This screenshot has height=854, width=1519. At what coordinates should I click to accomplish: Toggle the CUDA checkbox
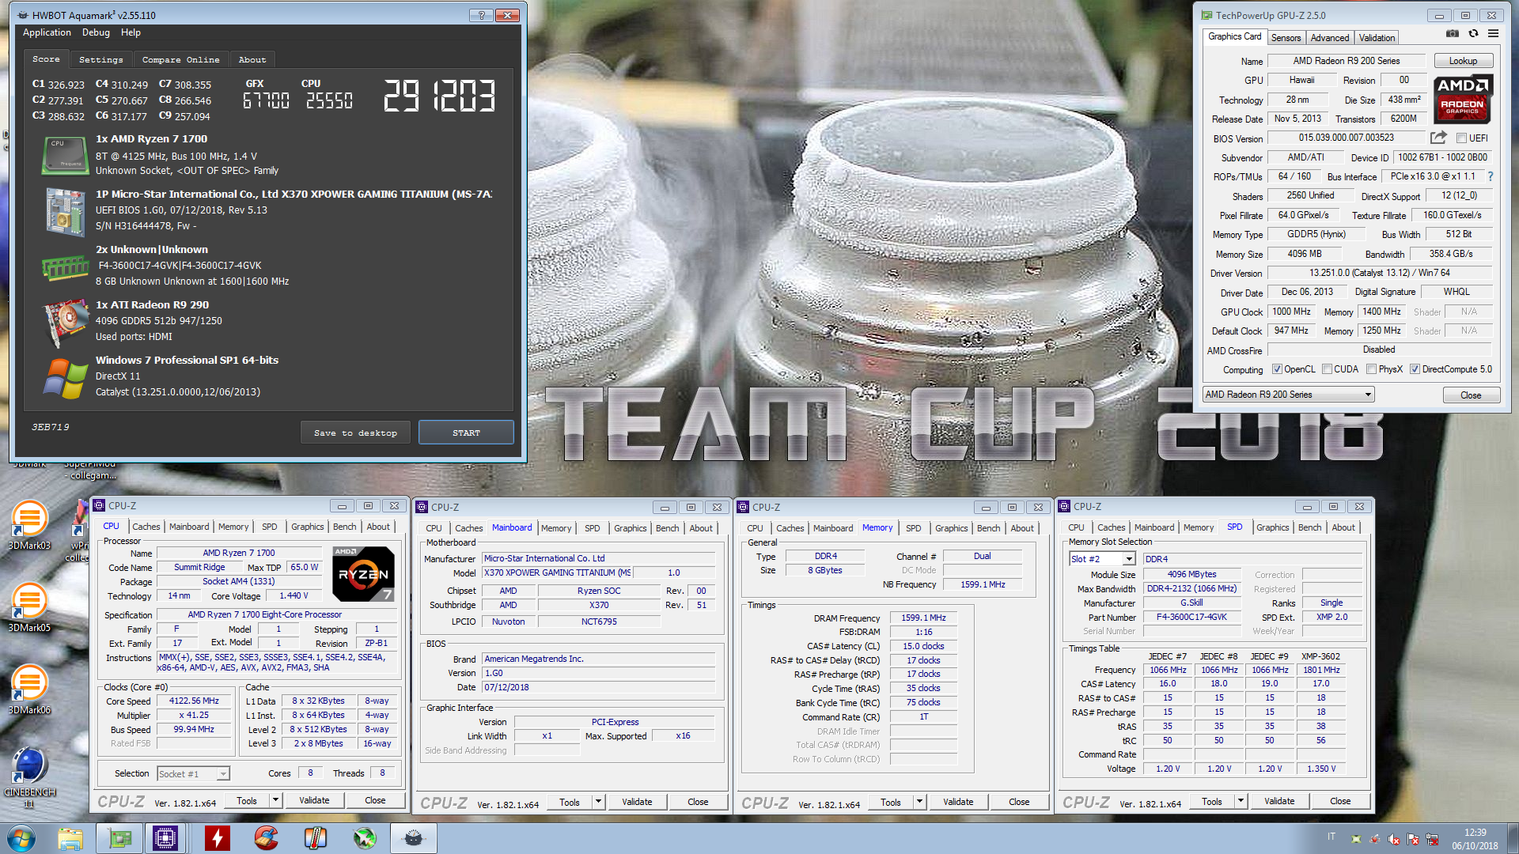pyautogui.click(x=1327, y=369)
